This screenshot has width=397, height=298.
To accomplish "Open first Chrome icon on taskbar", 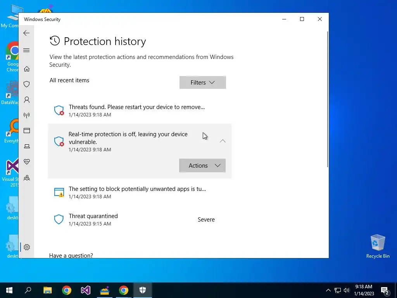I will (67, 290).
